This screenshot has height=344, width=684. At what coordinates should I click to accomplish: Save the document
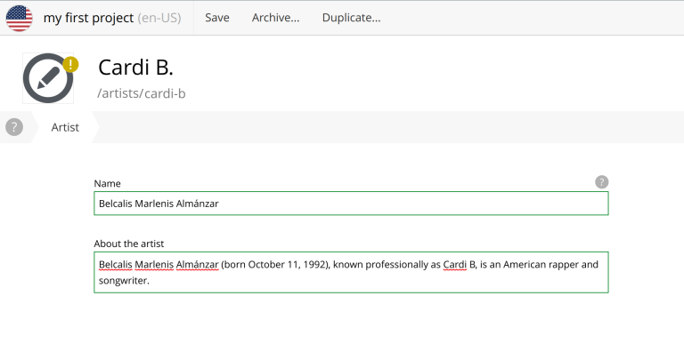(217, 18)
